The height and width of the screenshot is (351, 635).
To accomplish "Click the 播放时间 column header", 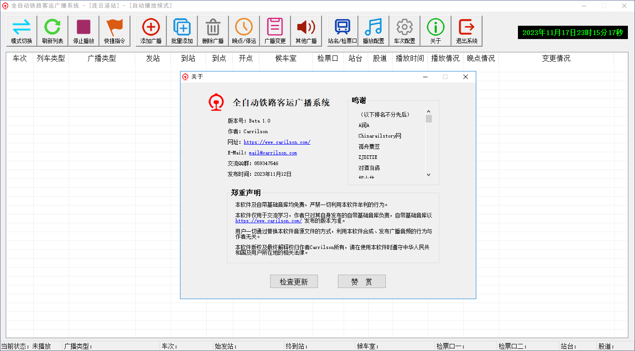I will tap(410, 58).
